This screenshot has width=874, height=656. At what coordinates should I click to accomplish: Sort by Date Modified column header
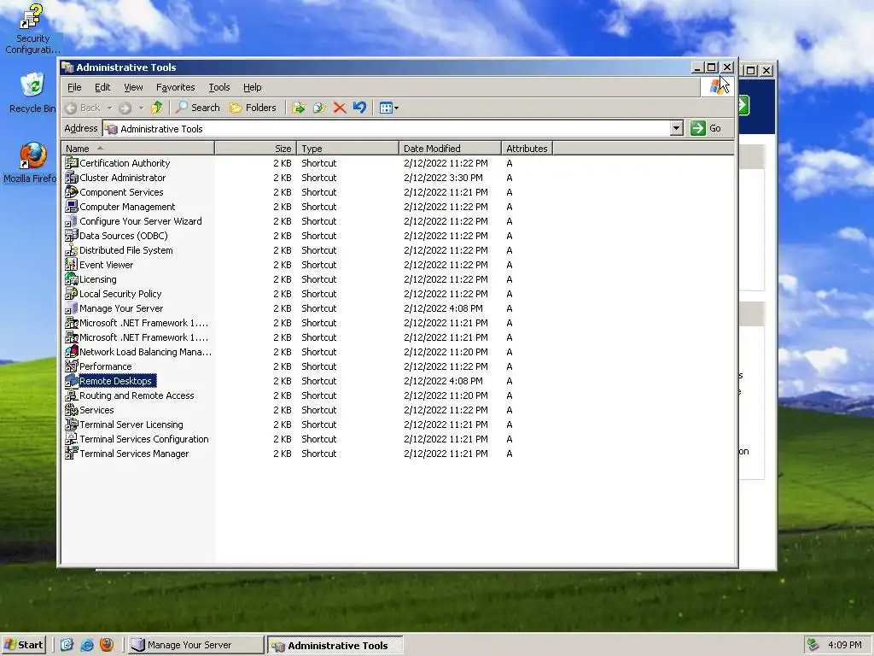(450, 149)
